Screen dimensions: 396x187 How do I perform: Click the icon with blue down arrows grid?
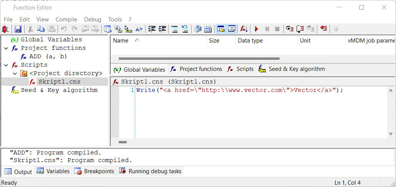[x=208, y=29]
